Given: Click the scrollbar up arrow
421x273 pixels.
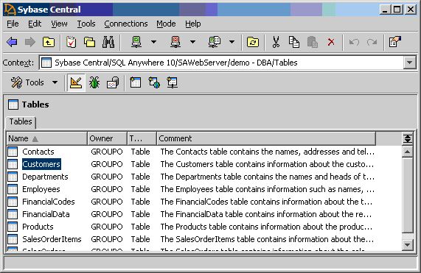Looking at the screenshot, I should [408, 152].
